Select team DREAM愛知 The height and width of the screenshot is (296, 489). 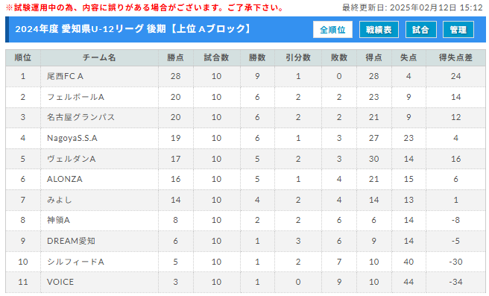coord(71,241)
